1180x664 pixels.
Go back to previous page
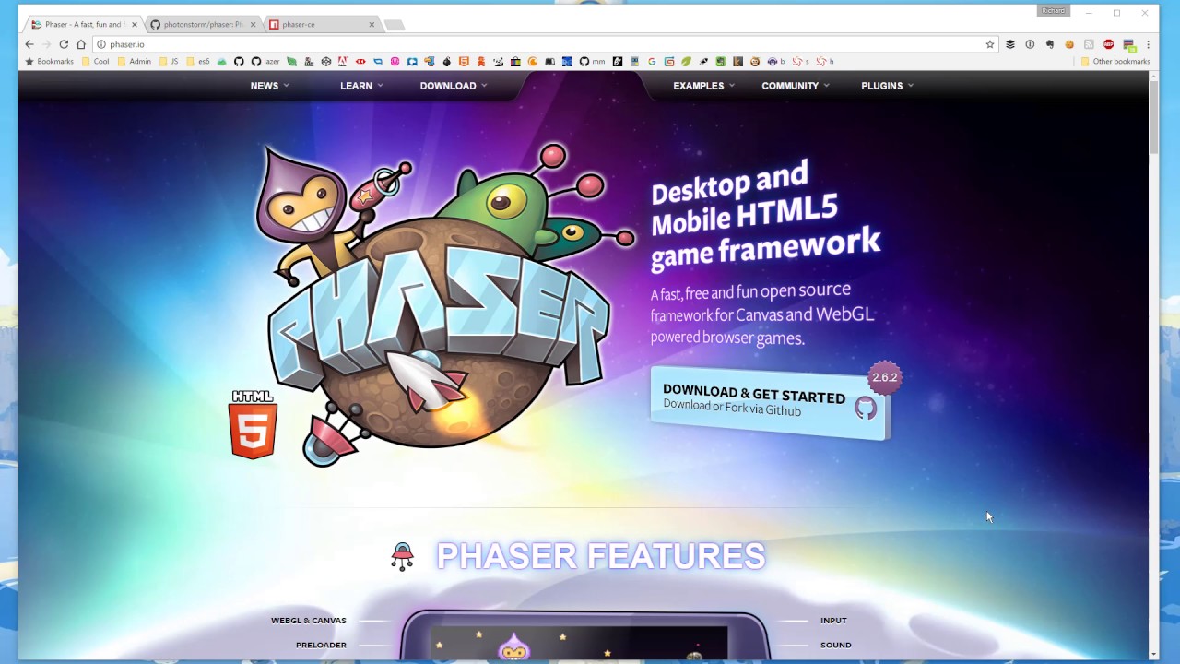(29, 44)
